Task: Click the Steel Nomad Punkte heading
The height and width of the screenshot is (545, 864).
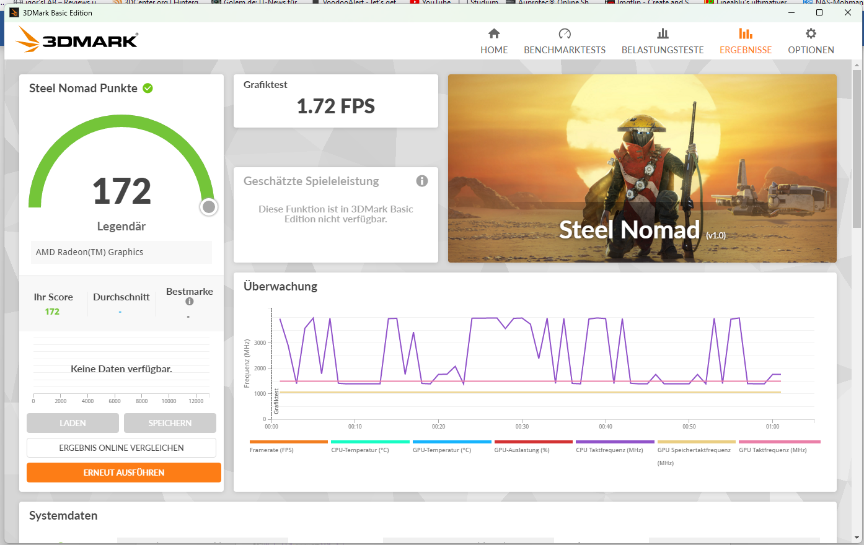Action: click(83, 88)
